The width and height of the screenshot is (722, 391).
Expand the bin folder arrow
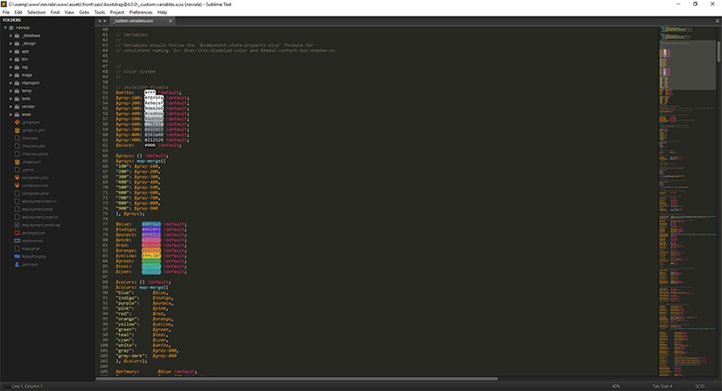[11, 59]
